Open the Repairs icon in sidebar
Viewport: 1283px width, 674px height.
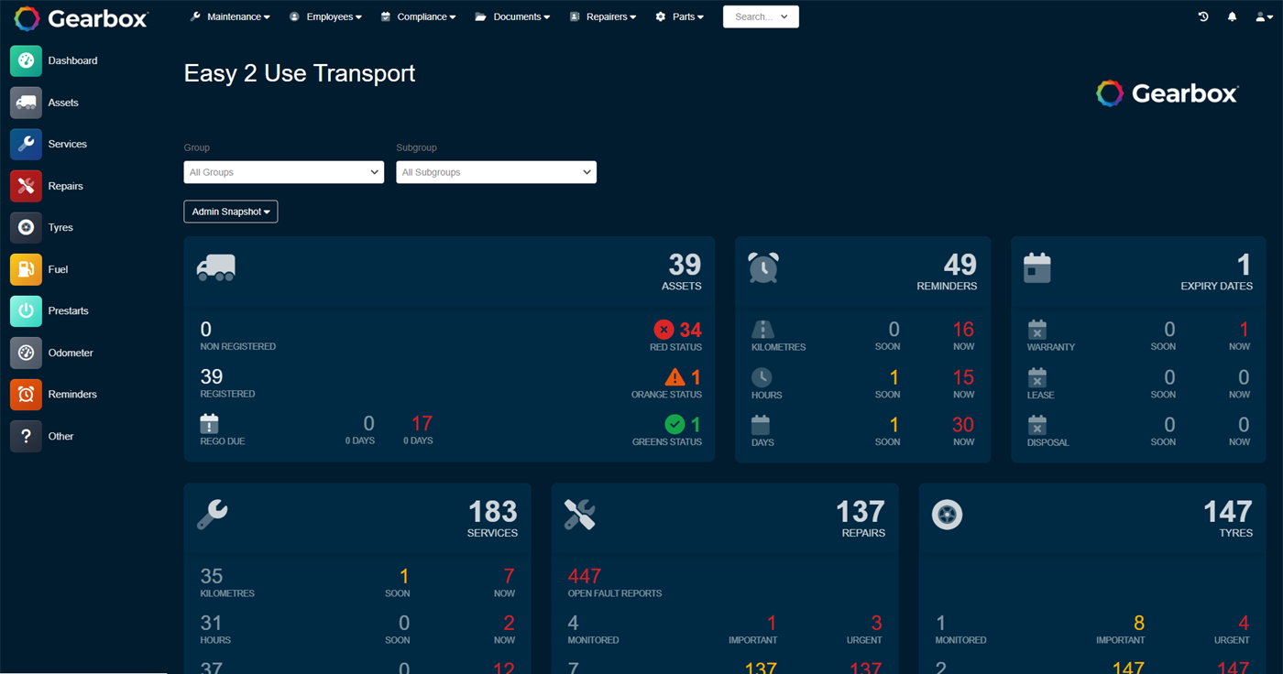[x=26, y=186]
